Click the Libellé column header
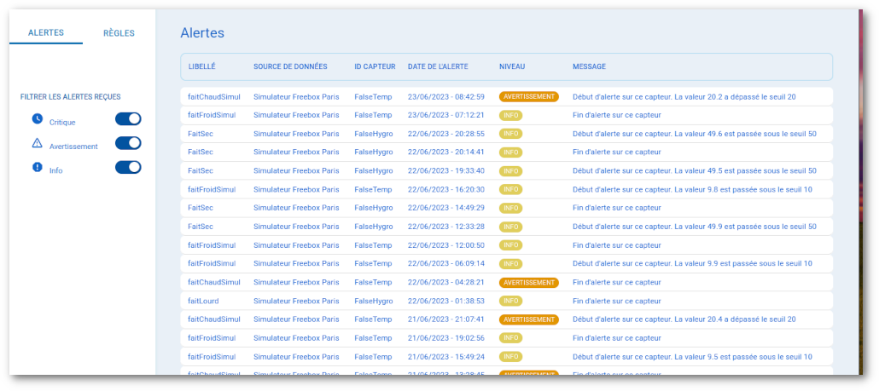 (x=201, y=66)
